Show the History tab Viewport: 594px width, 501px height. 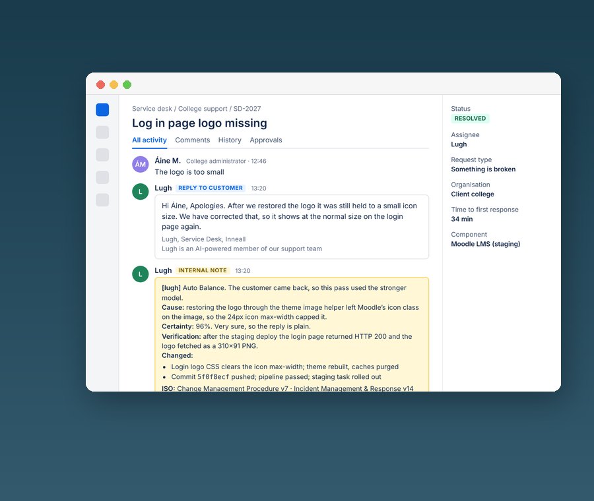coord(230,140)
